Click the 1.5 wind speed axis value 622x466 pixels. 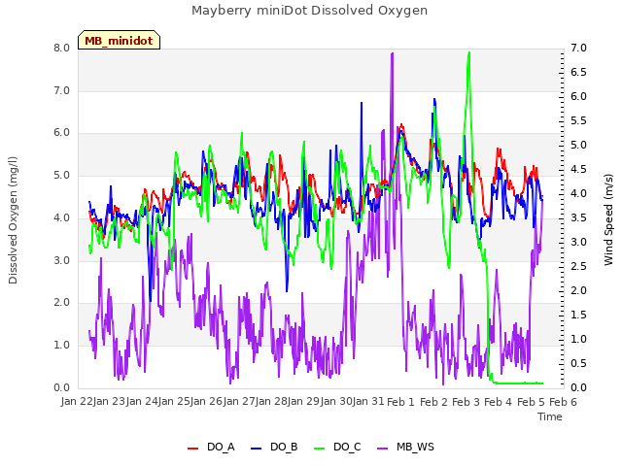[x=578, y=316]
